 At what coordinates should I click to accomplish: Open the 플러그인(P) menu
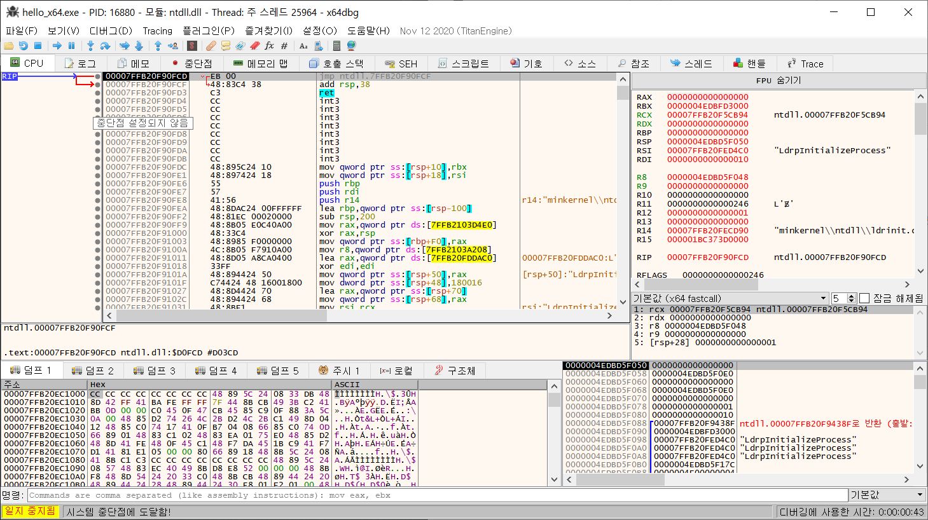[209, 31]
